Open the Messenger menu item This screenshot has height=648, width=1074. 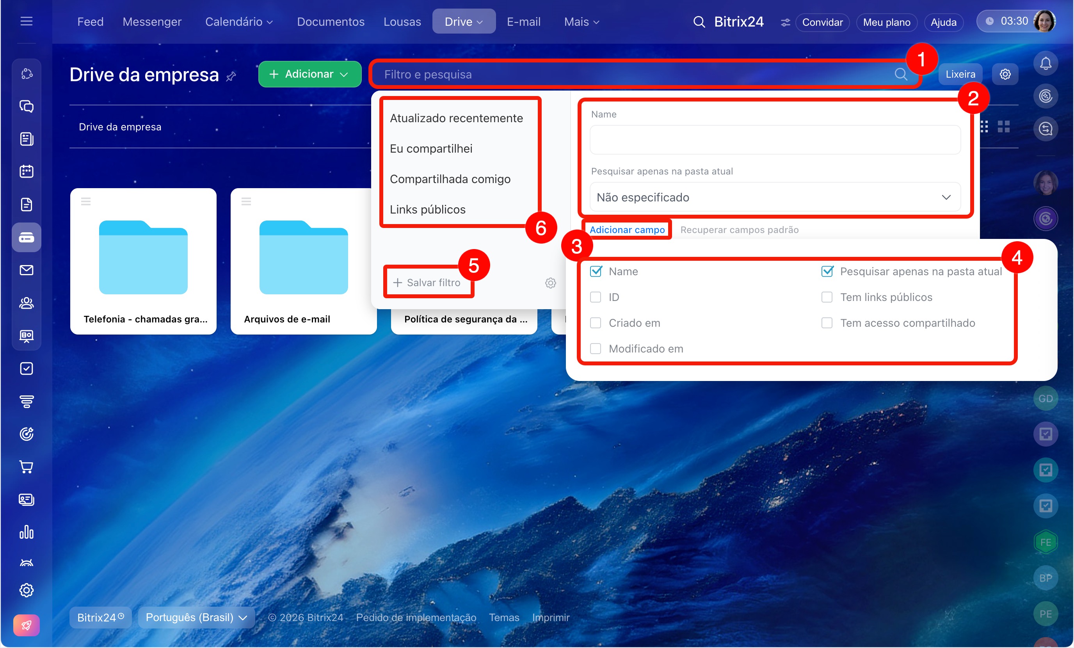(152, 22)
